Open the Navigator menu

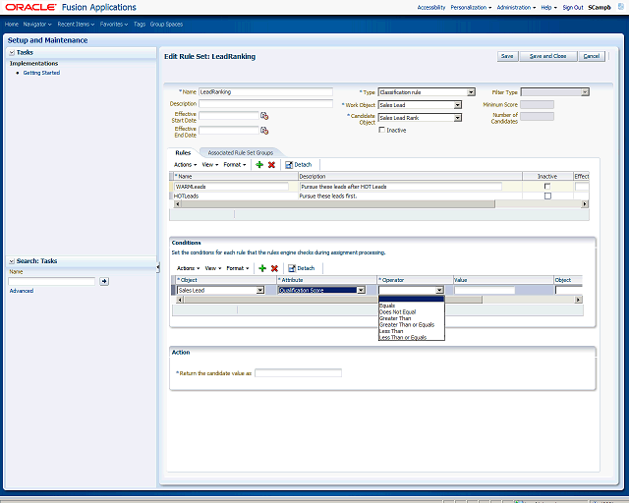pos(37,24)
